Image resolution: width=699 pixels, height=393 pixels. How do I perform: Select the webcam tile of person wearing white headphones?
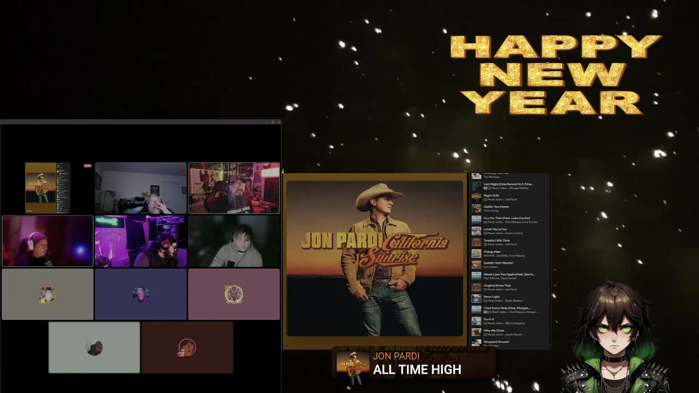48,241
